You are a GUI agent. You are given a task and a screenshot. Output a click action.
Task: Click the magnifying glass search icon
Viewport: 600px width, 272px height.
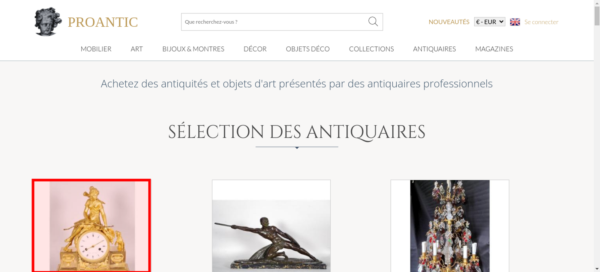[x=373, y=22]
